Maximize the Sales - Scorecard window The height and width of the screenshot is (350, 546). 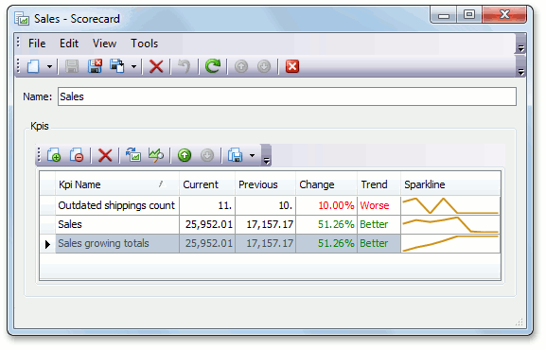point(469,14)
